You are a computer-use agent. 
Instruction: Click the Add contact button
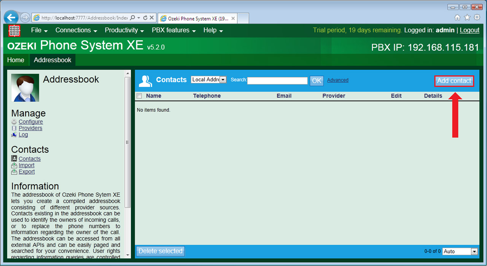[x=454, y=81]
